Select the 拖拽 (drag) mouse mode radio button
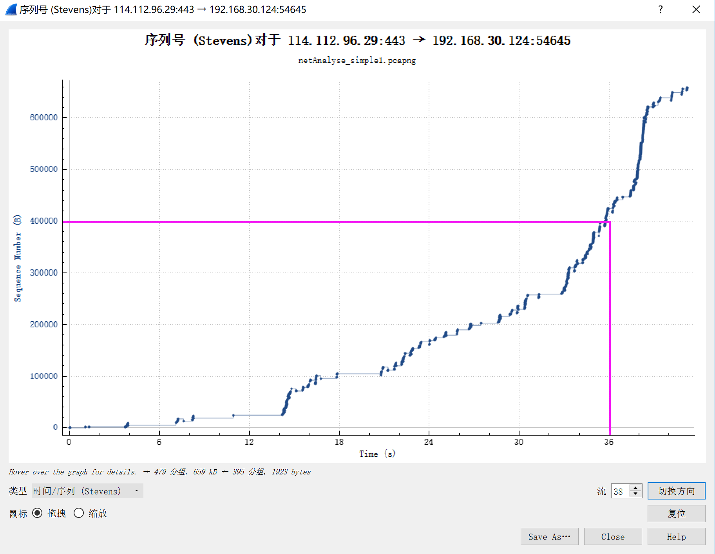Viewport: 715px width, 554px height. [38, 513]
